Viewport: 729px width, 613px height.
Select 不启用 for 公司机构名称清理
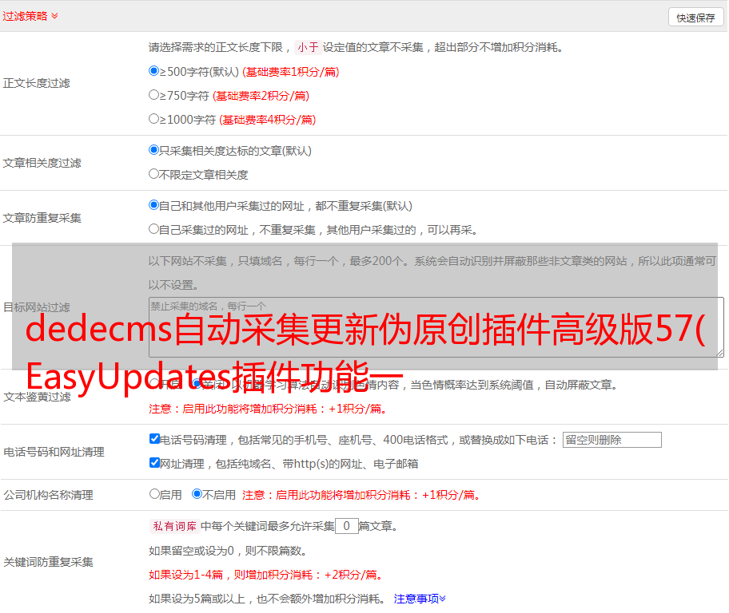click(197, 494)
